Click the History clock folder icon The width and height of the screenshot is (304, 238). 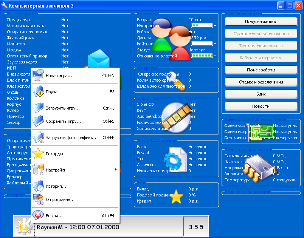click(x=38, y=186)
